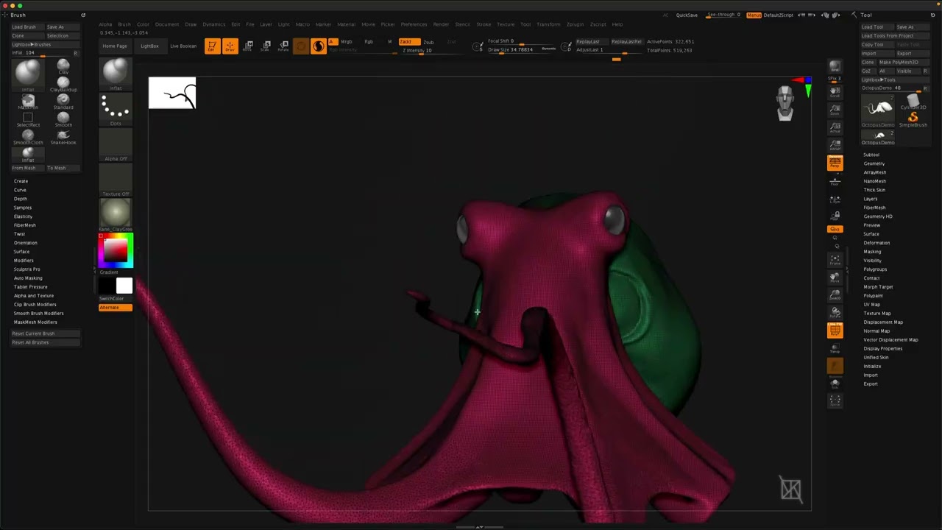The height and width of the screenshot is (530, 942).
Task: Select the Move transform tool
Action: [248, 46]
